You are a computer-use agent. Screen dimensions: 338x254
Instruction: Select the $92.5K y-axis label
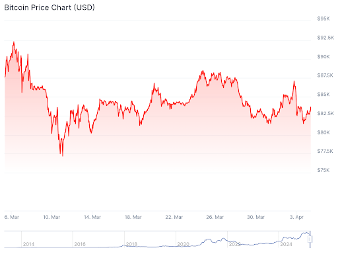325,38
